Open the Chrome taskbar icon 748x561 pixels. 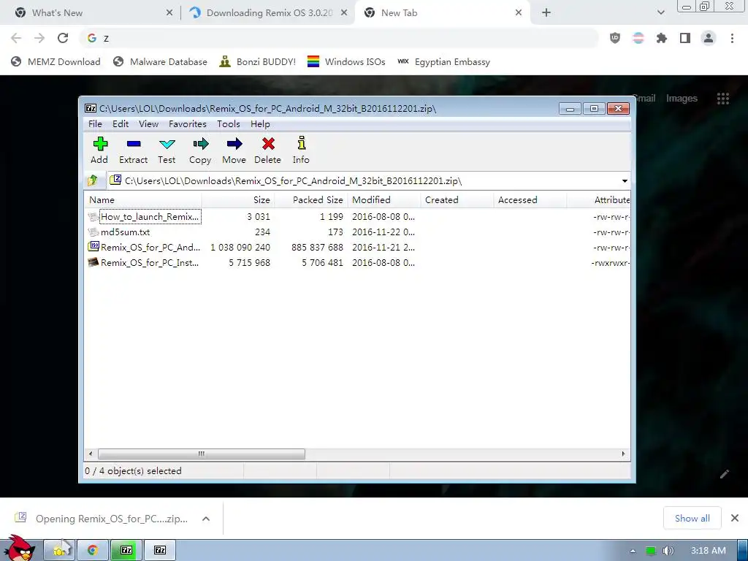pyautogui.click(x=93, y=551)
